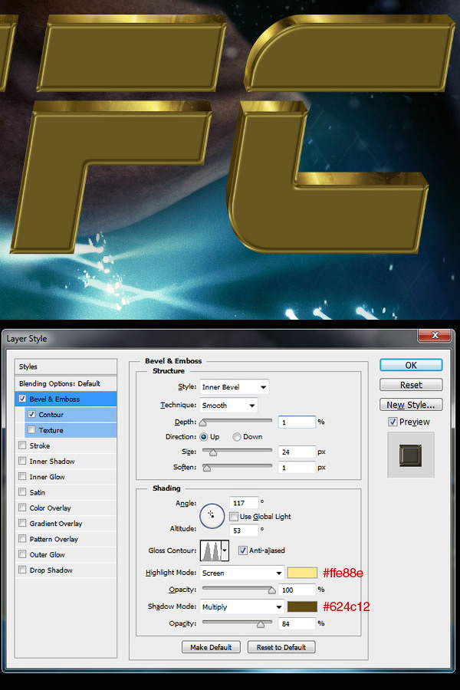Screen dimensions: 460x690
Task: Uncheck the Contour checkbox
Action: 31,414
